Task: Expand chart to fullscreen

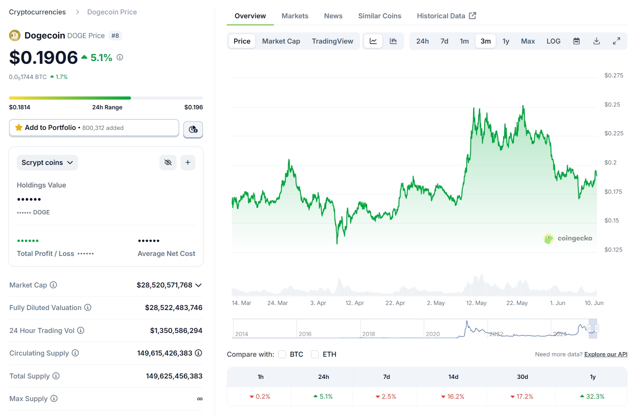Action: click(x=616, y=41)
